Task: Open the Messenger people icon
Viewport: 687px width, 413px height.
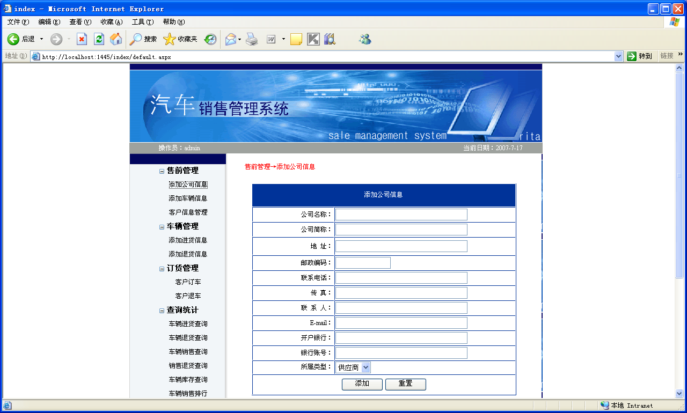Action: [366, 39]
